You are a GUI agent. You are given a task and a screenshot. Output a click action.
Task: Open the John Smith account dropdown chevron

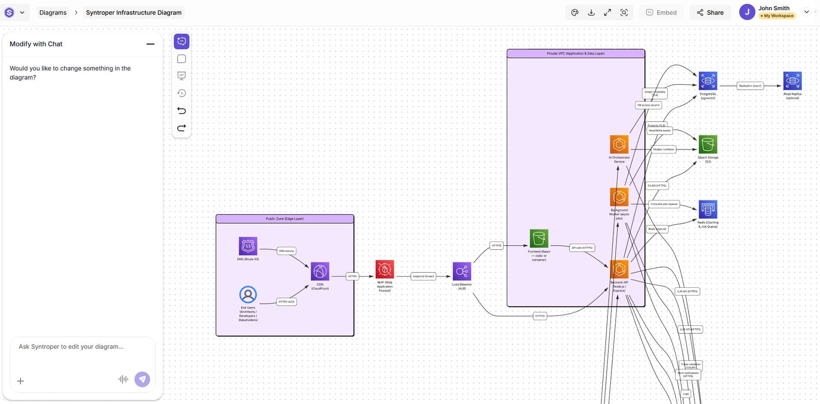pos(806,12)
